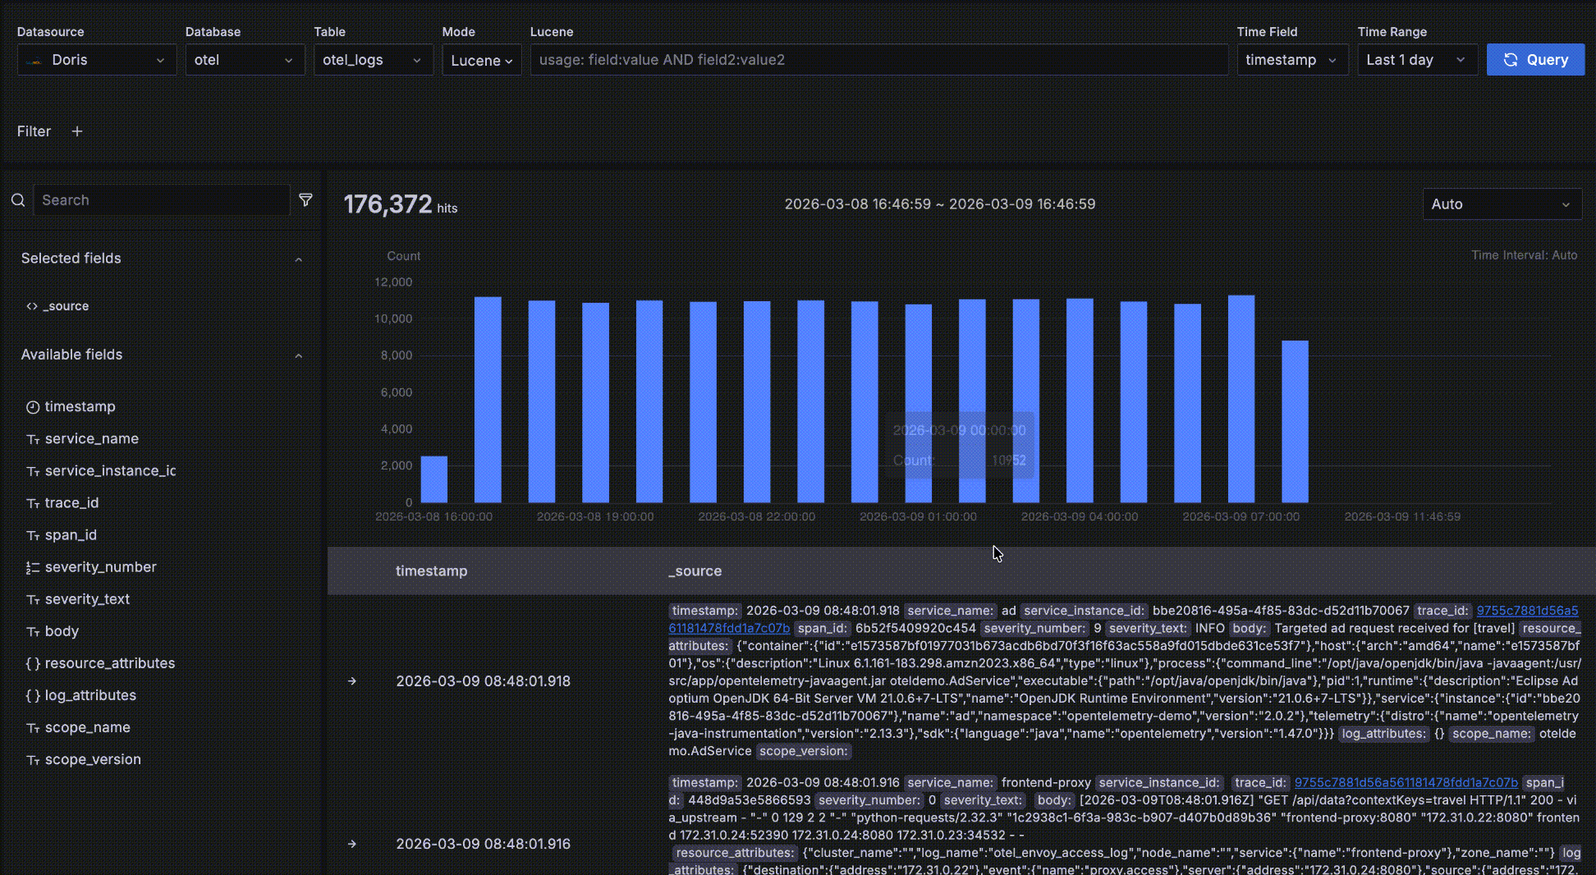Viewport: 1596px width, 875px height.
Task: Open the Datasource dropdown showing Doris
Action: click(x=97, y=60)
